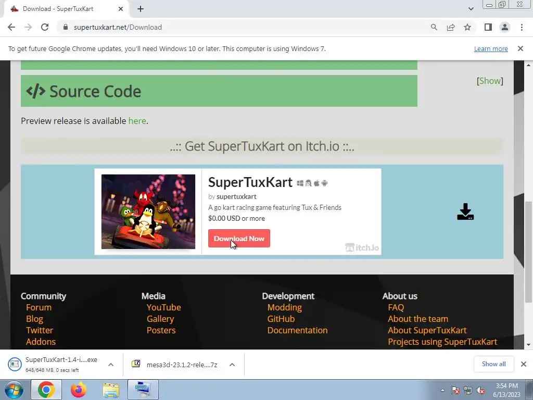Open the supertuxkart author link
The height and width of the screenshot is (400, 533).
pos(236,196)
